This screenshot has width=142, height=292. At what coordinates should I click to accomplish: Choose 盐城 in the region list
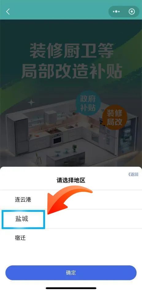pyautogui.click(x=71, y=219)
